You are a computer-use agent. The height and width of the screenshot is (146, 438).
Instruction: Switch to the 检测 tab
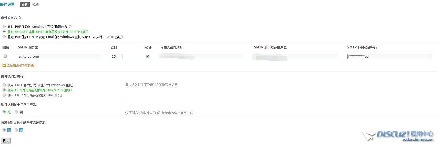35,4
